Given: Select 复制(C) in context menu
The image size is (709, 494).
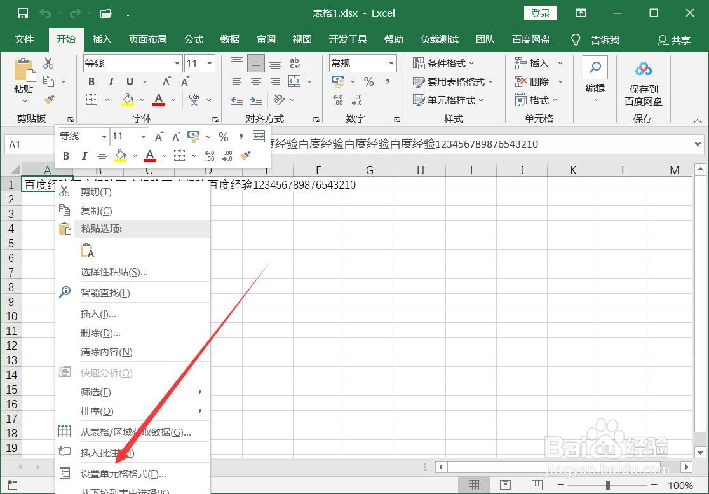Looking at the screenshot, I should pyautogui.click(x=133, y=211).
